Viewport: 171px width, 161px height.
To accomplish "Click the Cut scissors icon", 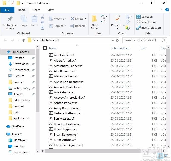I will pyautogui.click(x=43, y=17).
